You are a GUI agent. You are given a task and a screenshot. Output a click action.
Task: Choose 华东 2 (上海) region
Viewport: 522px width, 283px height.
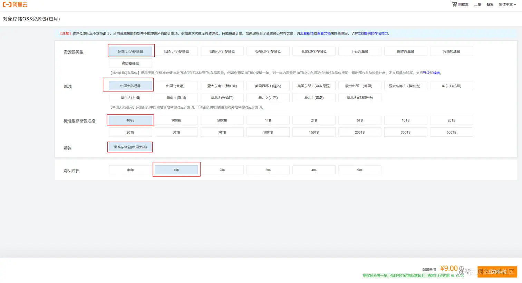coord(130,98)
